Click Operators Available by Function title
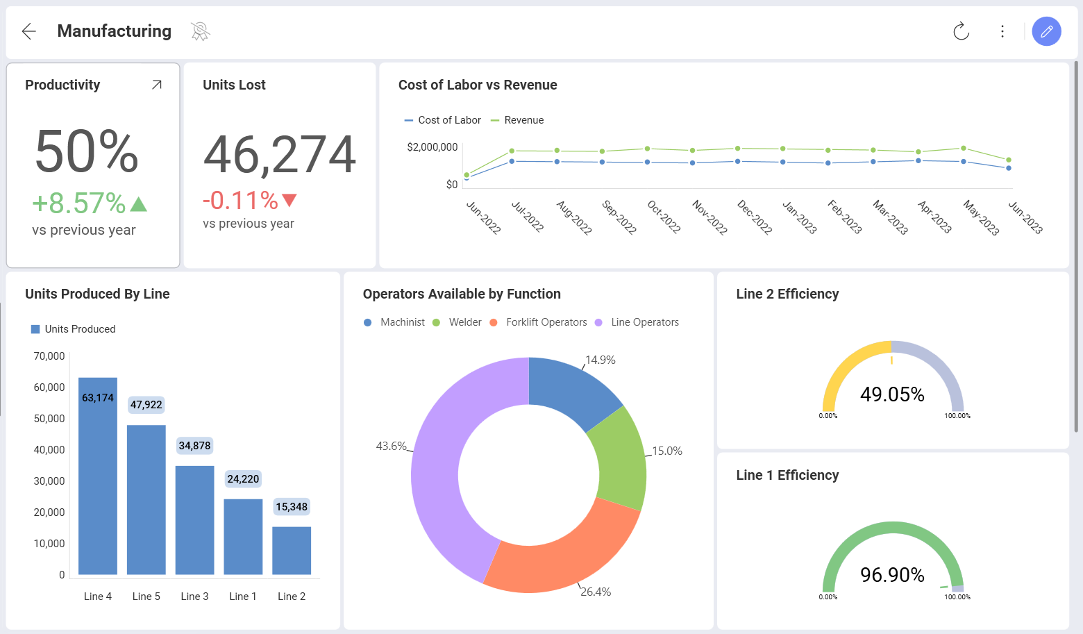The width and height of the screenshot is (1083, 634). click(x=462, y=294)
